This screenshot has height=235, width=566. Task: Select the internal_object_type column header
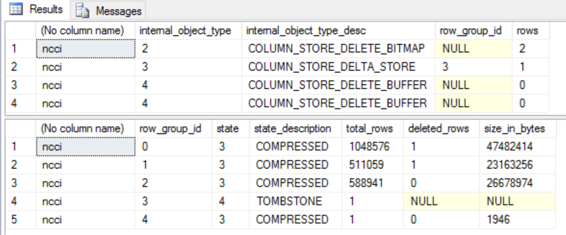coord(188,31)
